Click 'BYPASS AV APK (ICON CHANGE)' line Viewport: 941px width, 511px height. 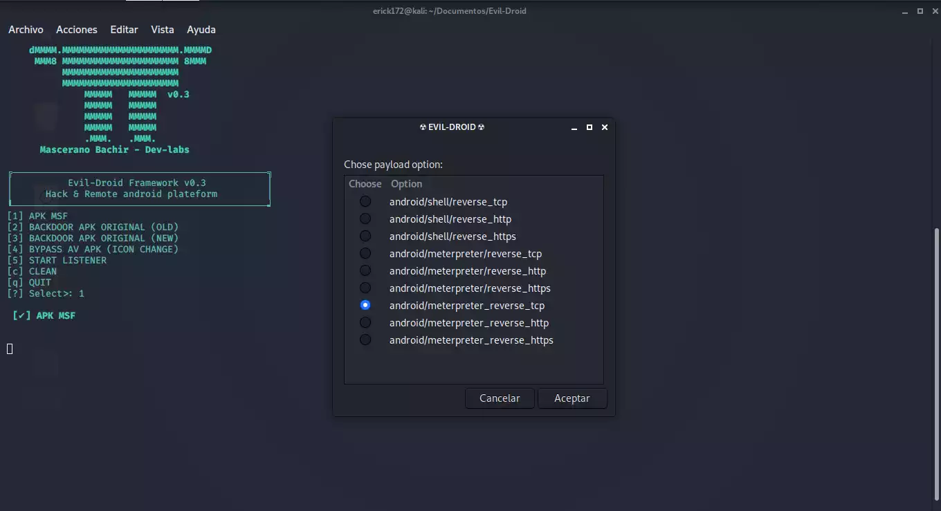coord(104,249)
